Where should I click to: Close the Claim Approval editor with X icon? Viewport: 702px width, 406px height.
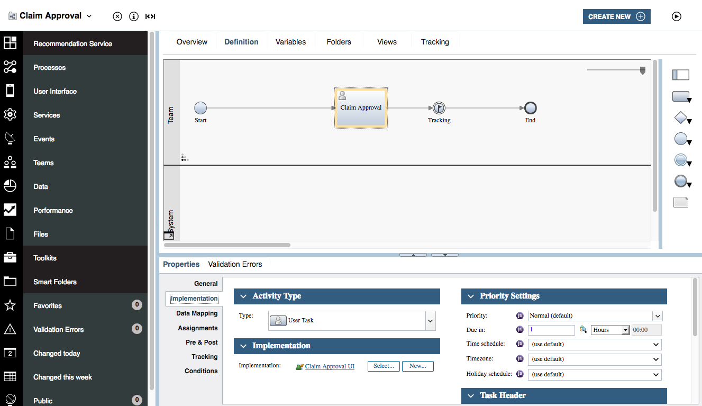pyautogui.click(x=117, y=16)
